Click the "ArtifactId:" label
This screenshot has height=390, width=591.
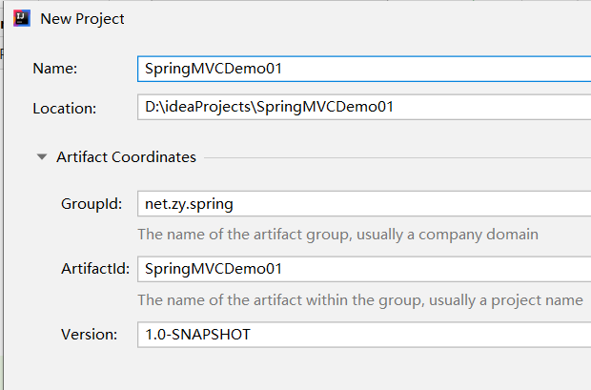click(x=94, y=269)
